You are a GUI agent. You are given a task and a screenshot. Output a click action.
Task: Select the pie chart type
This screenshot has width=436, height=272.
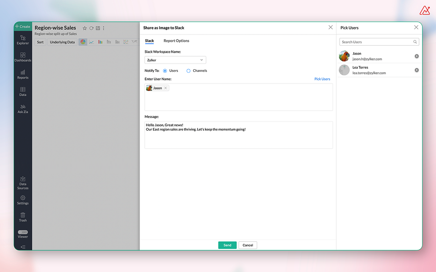click(x=83, y=42)
